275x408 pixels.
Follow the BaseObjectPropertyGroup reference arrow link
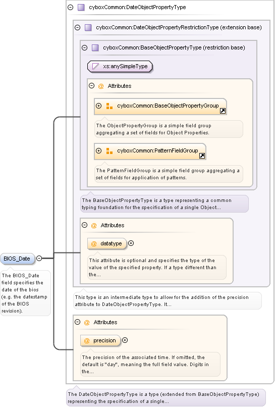point(223,111)
